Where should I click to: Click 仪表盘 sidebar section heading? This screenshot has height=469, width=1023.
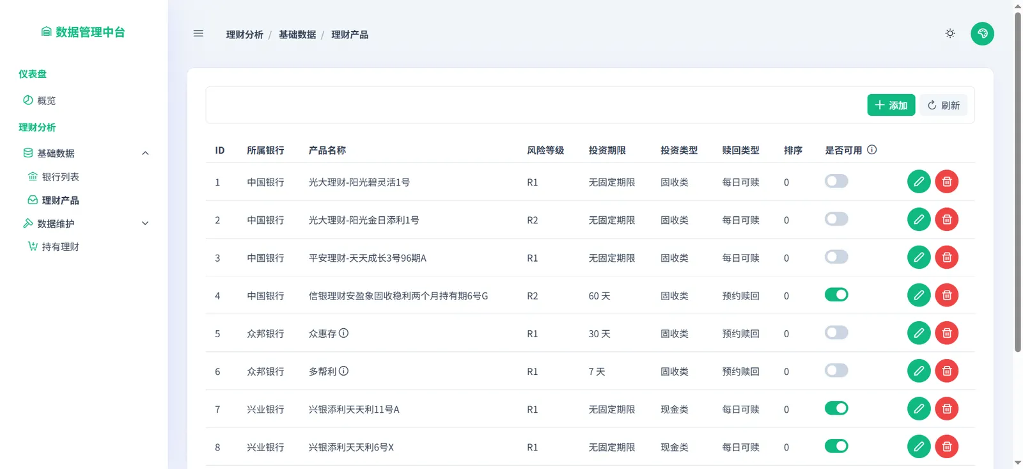coord(33,74)
